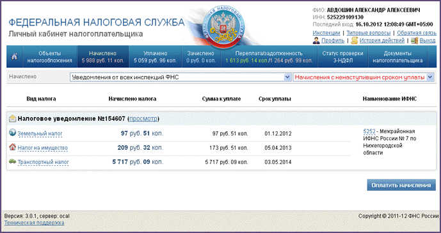Click the payable amount 173 руб. 51 коп.
The height and width of the screenshot is (233, 441).
pyautogui.click(x=229, y=148)
